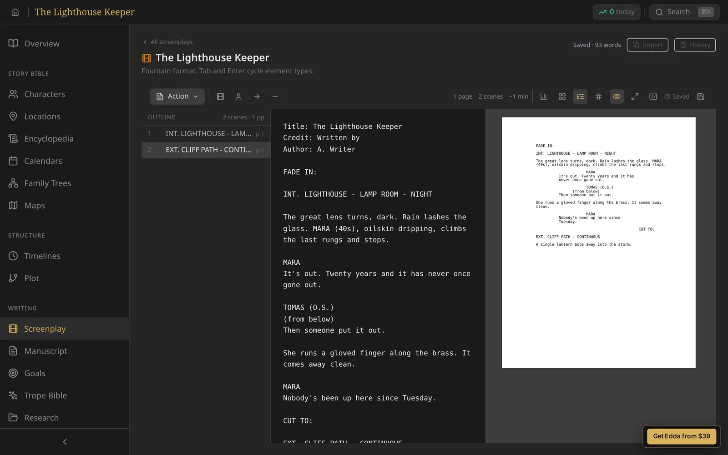The image size is (728, 455).
Task: Open Calendars in the sidebar
Action: click(x=65, y=161)
